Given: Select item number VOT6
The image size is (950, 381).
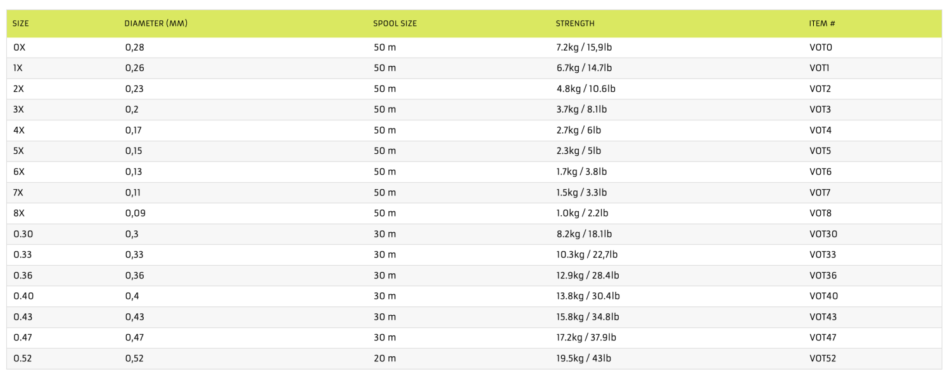Looking at the screenshot, I should 820,172.
